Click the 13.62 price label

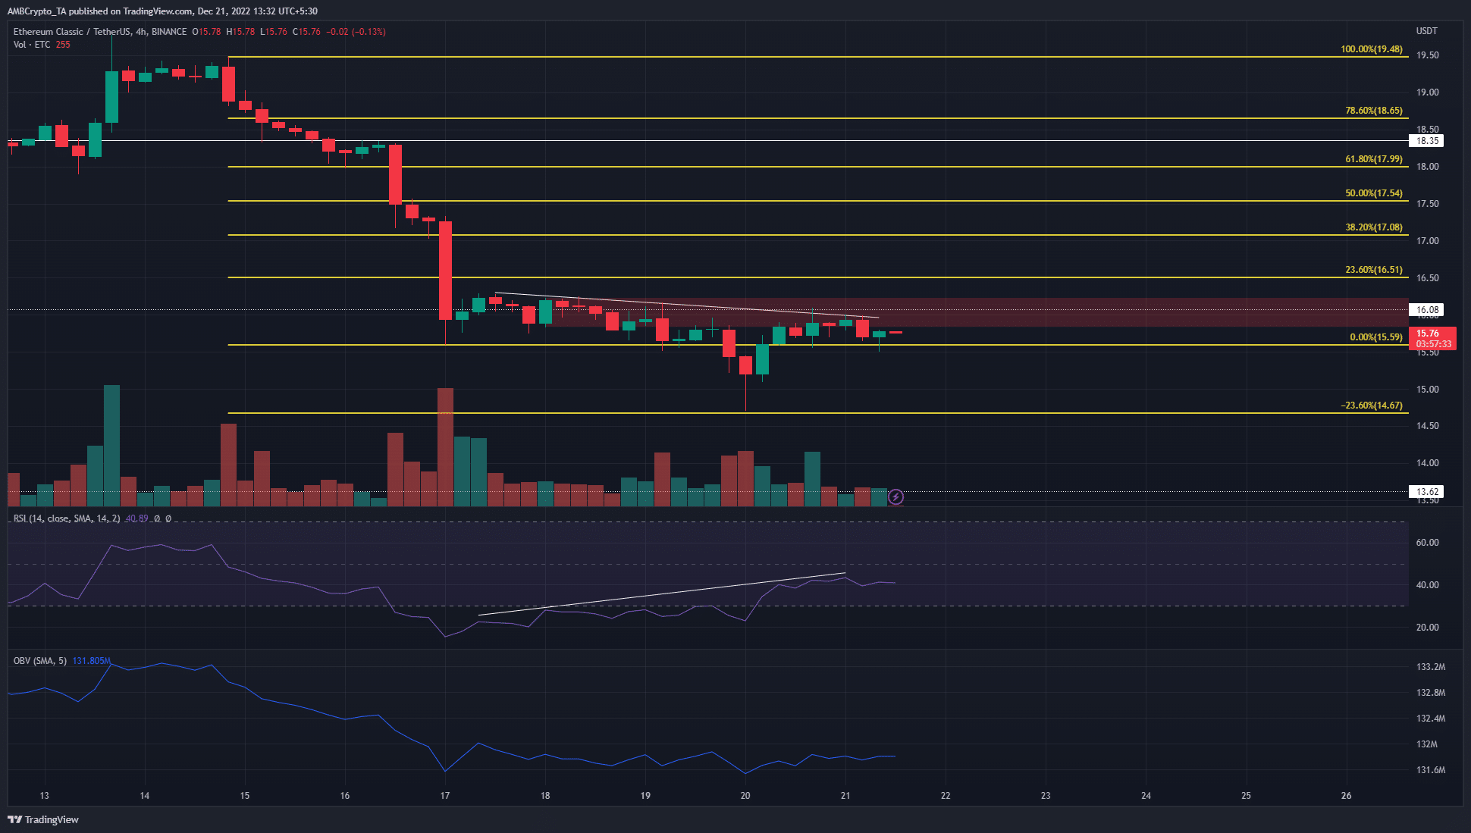coord(1426,492)
